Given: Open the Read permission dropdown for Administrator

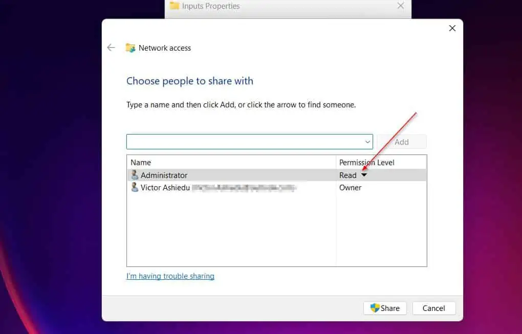Looking at the screenshot, I should [364, 175].
